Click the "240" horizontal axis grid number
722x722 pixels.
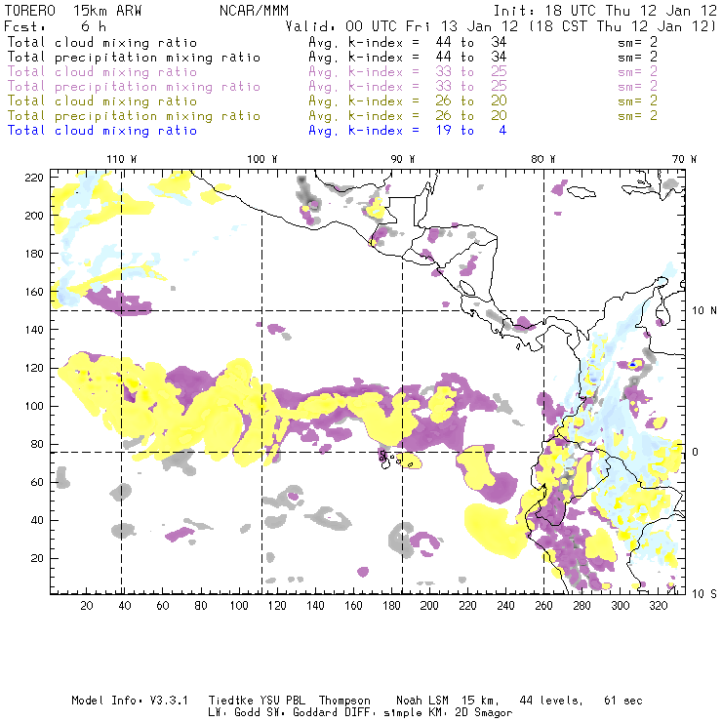(505, 606)
